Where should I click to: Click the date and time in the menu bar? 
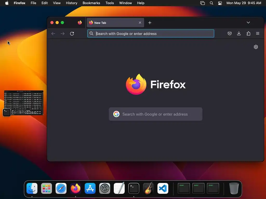click(x=244, y=3)
